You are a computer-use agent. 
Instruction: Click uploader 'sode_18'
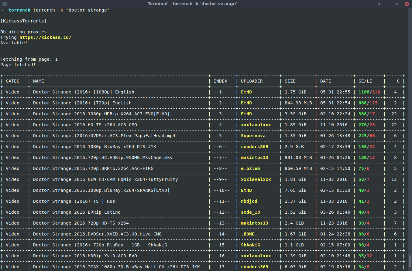pos(250,212)
